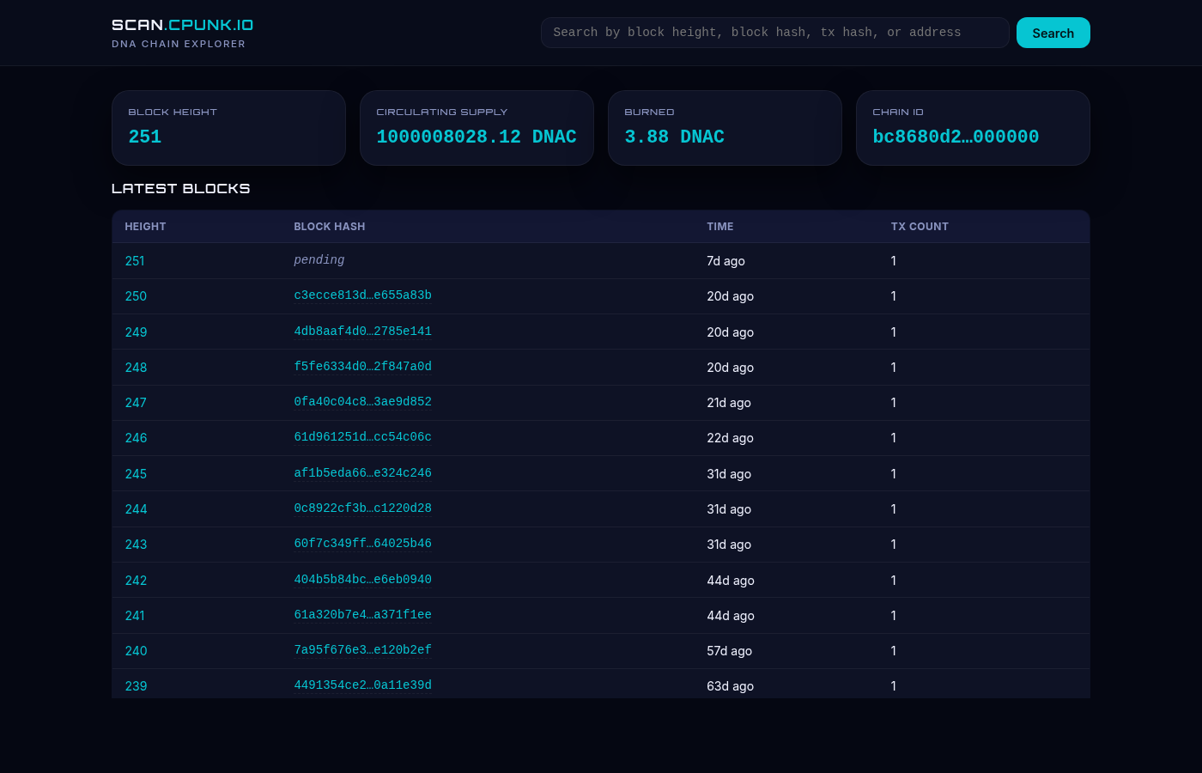Open block hash 61a320b7e4…a371f1ee

point(362,615)
